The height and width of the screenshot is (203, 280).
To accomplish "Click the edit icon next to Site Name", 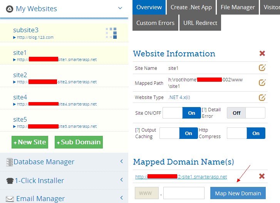I will pyautogui.click(x=262, y=68).
